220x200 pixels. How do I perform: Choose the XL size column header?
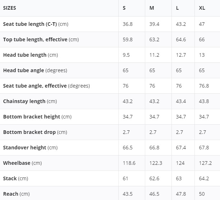(202, 8)
